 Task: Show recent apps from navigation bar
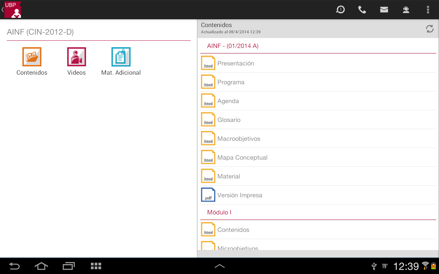tap(69, 266)
